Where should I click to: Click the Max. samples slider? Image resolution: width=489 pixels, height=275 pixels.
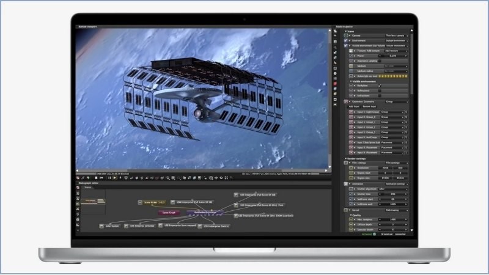point(393,219)
